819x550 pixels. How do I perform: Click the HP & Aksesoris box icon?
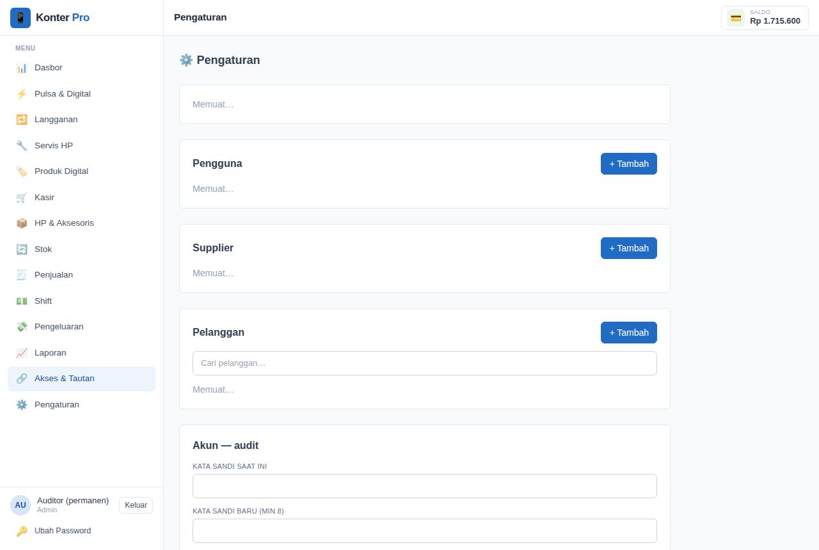point(22,223)
